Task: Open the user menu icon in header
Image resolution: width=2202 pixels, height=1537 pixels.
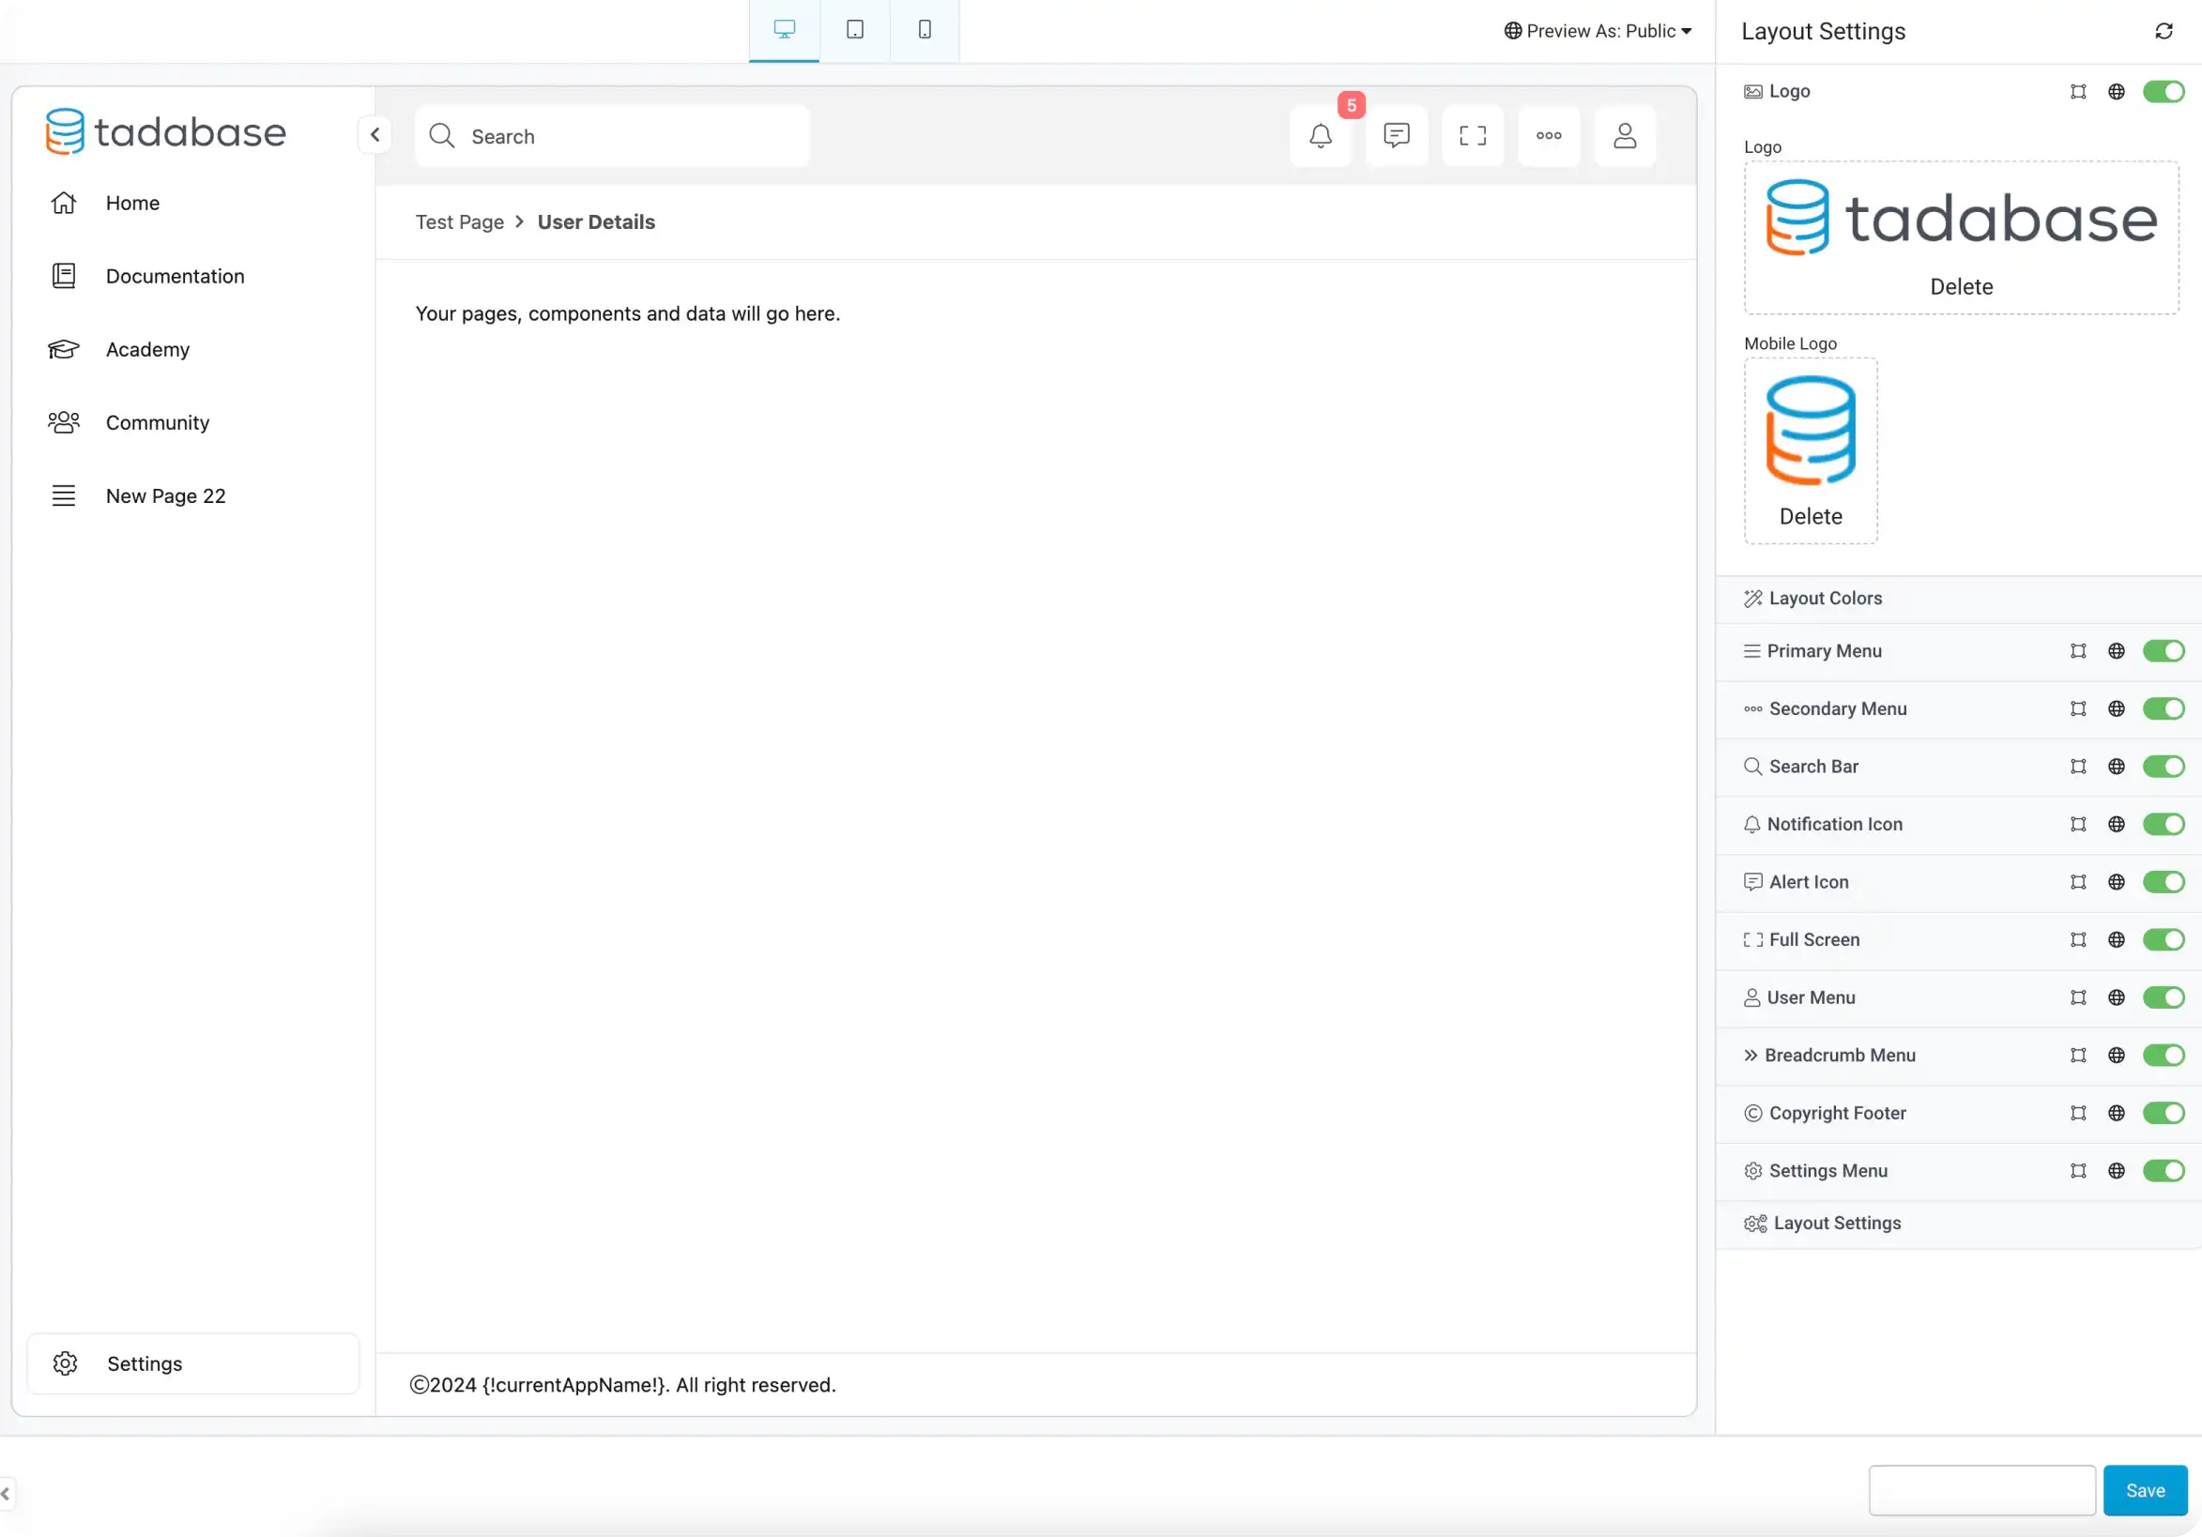Action: pyautogui.click(x=1625, y=135)
